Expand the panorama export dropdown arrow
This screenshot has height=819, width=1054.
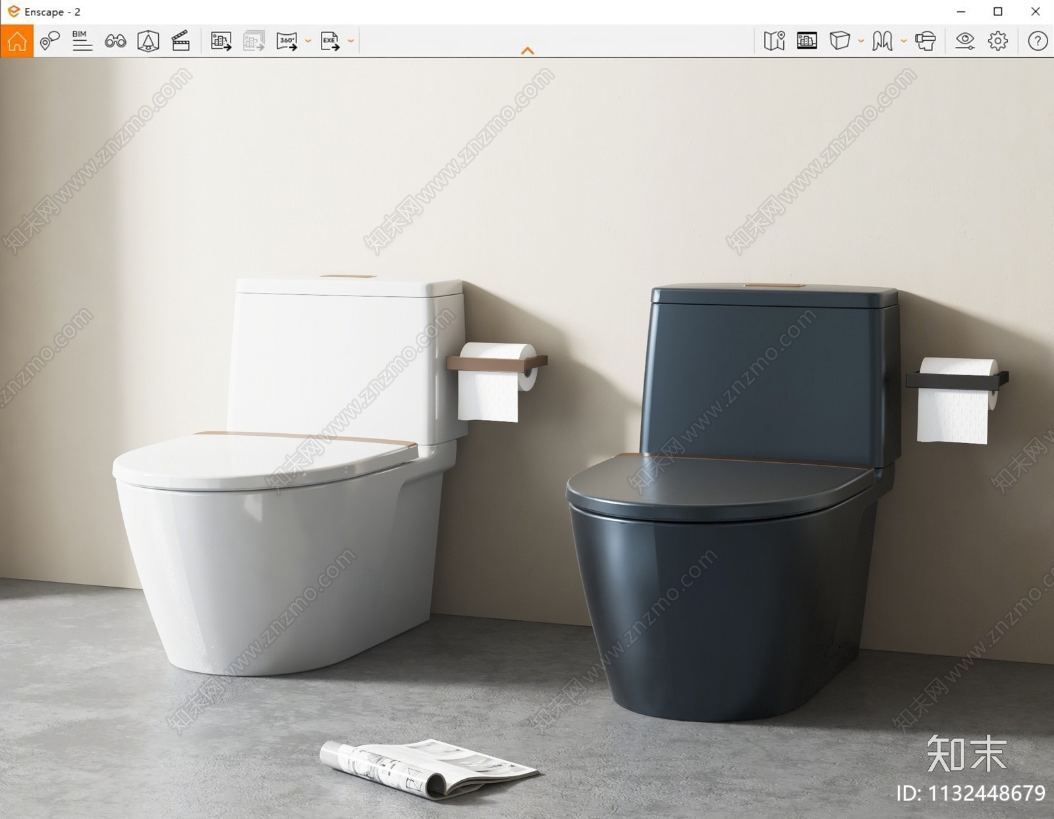click(x=308, y=41)
